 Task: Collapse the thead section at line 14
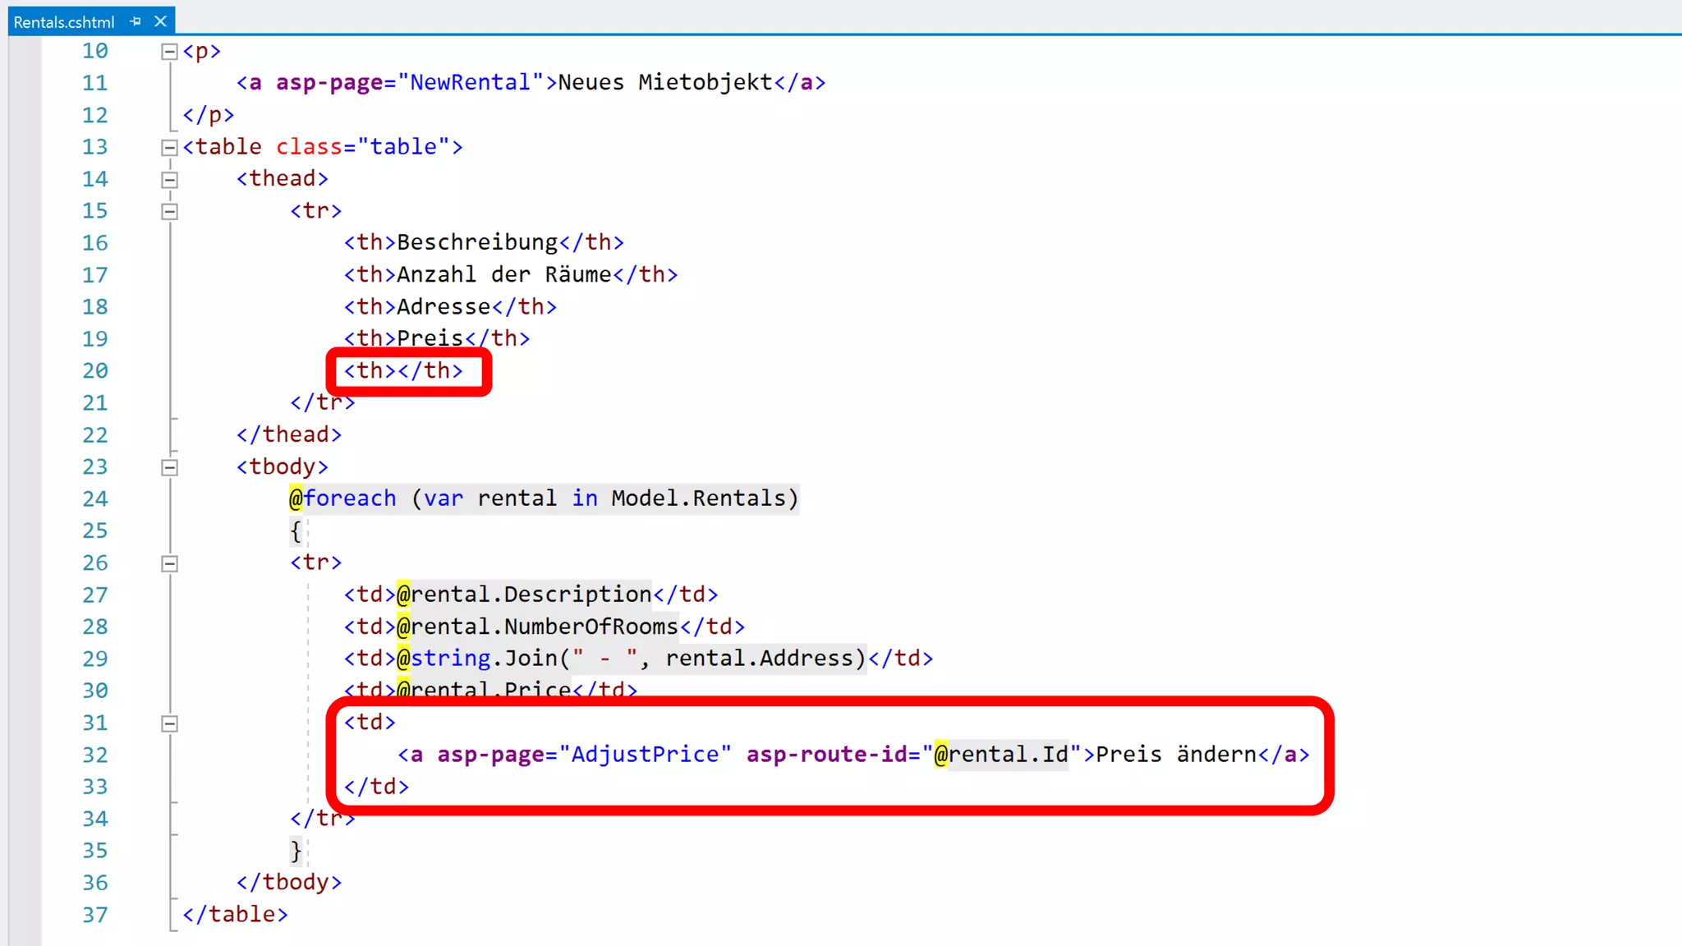pyautogui.click(x=169, y=180)
